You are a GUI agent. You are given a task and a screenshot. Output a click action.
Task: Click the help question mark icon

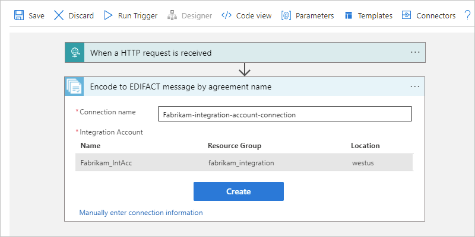[467, 15]
